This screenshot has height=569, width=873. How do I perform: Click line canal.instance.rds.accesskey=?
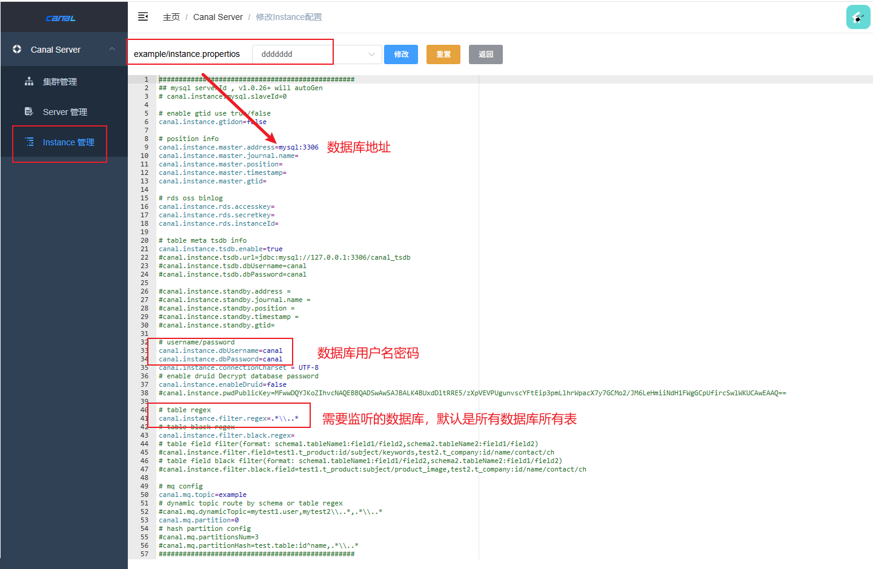(x=216, y=206)
